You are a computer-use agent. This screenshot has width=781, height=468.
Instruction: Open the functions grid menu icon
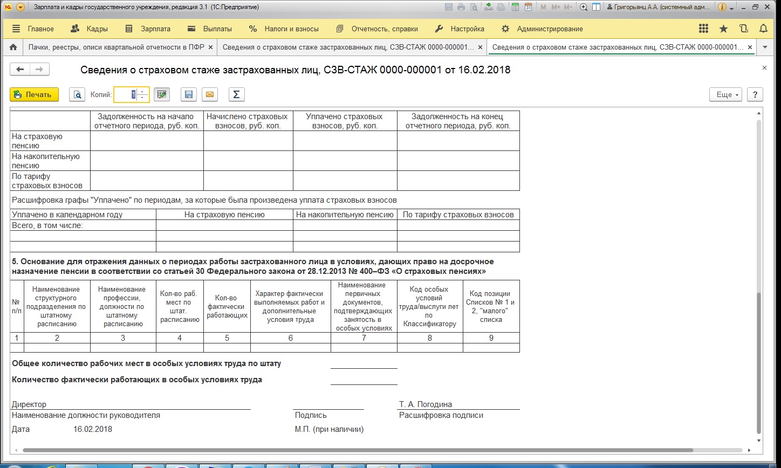point(703,29)
